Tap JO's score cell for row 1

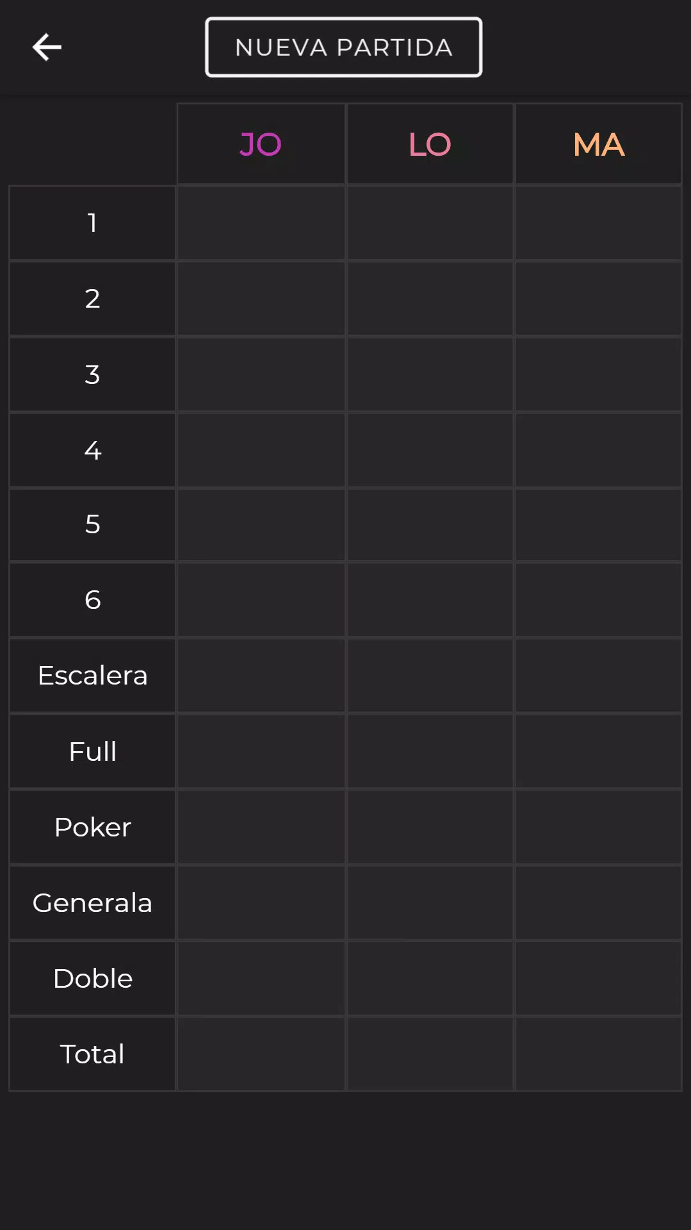click(261, 223)
